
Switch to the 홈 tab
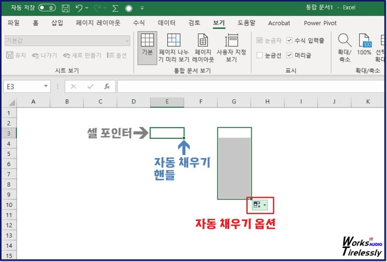[x=35, y=23]
